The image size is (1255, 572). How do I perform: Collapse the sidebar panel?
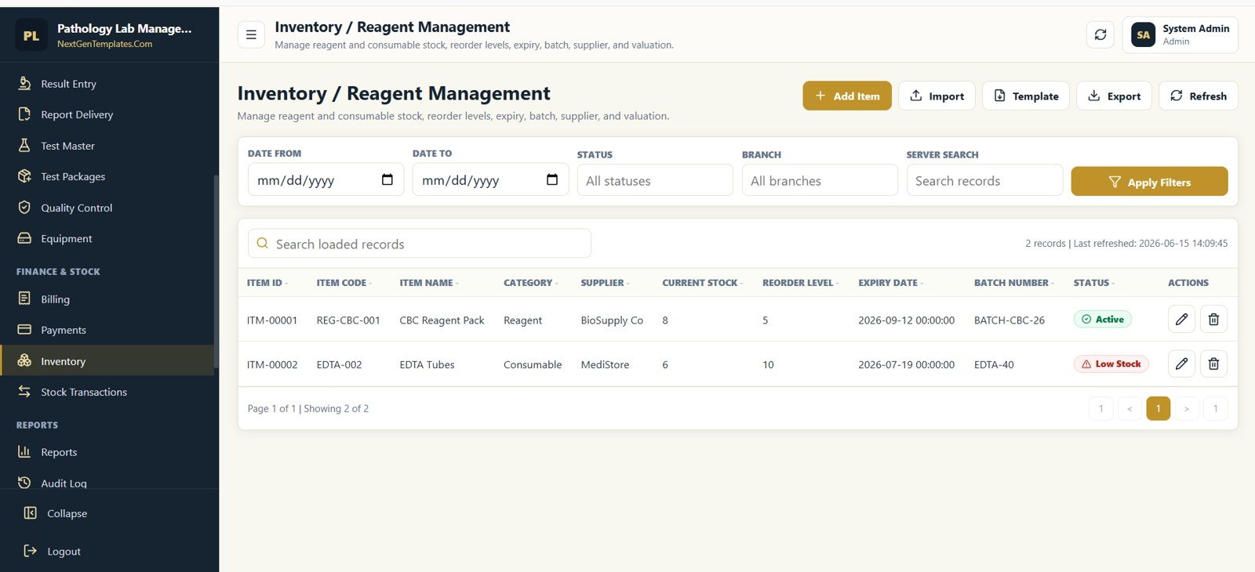[x=56, y=513]
